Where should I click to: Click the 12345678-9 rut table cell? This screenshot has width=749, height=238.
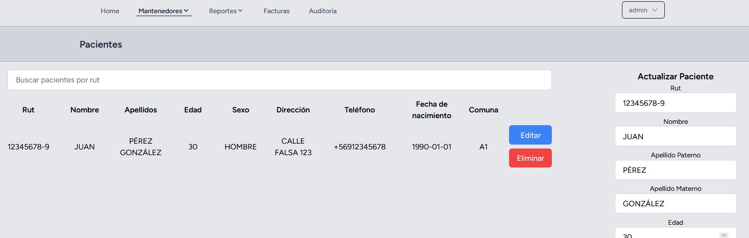[x=29, y=147]
